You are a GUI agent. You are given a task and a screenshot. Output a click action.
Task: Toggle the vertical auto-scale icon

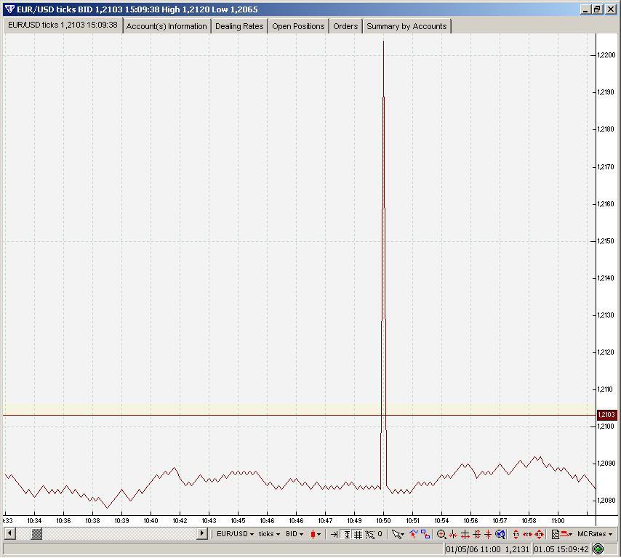[x=347, y=534]
